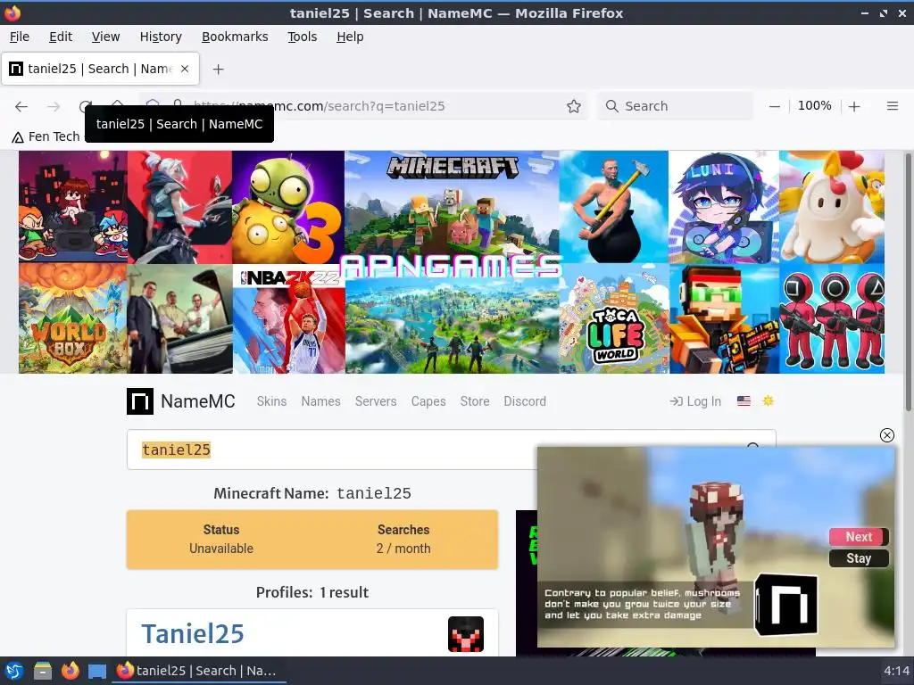
Task: Open the Edit menu
Action: click(61, 37)
